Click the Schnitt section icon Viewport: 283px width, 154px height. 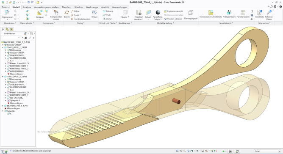(x=148, y=12)
